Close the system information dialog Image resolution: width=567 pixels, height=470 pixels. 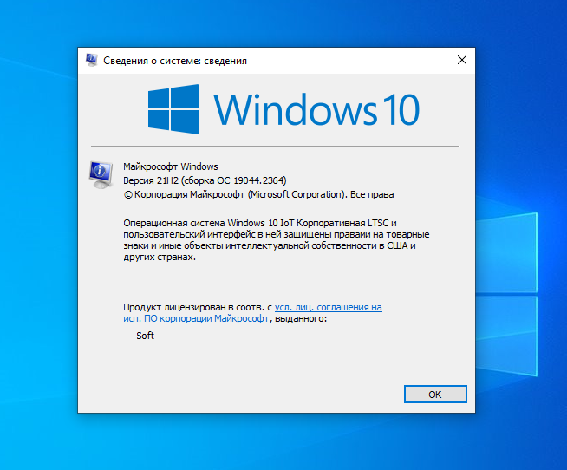point(462,60)
